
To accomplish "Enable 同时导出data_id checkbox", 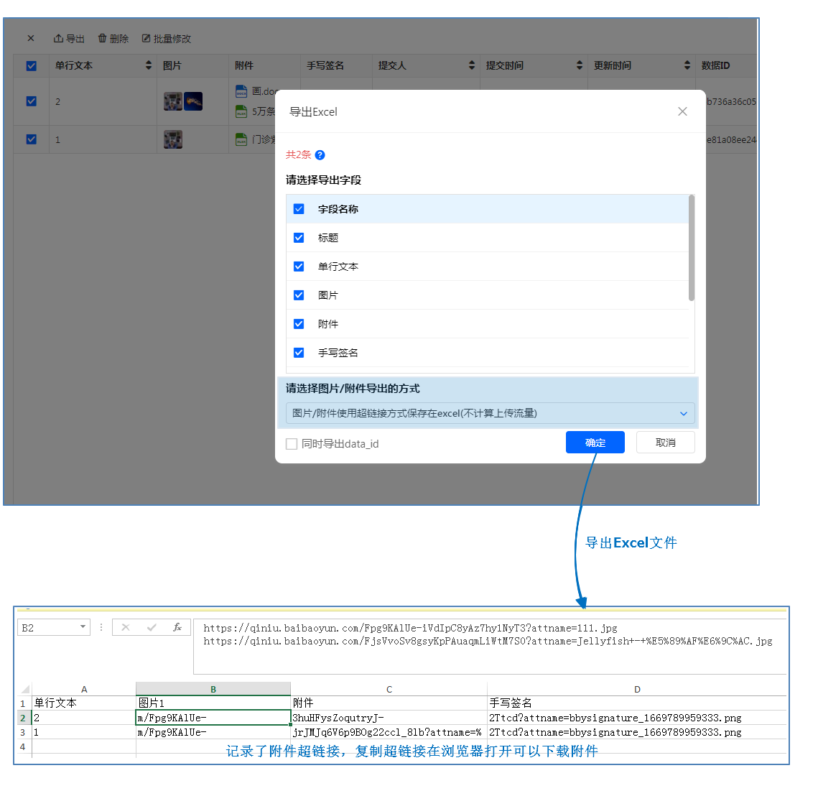I will click(292, 444).
